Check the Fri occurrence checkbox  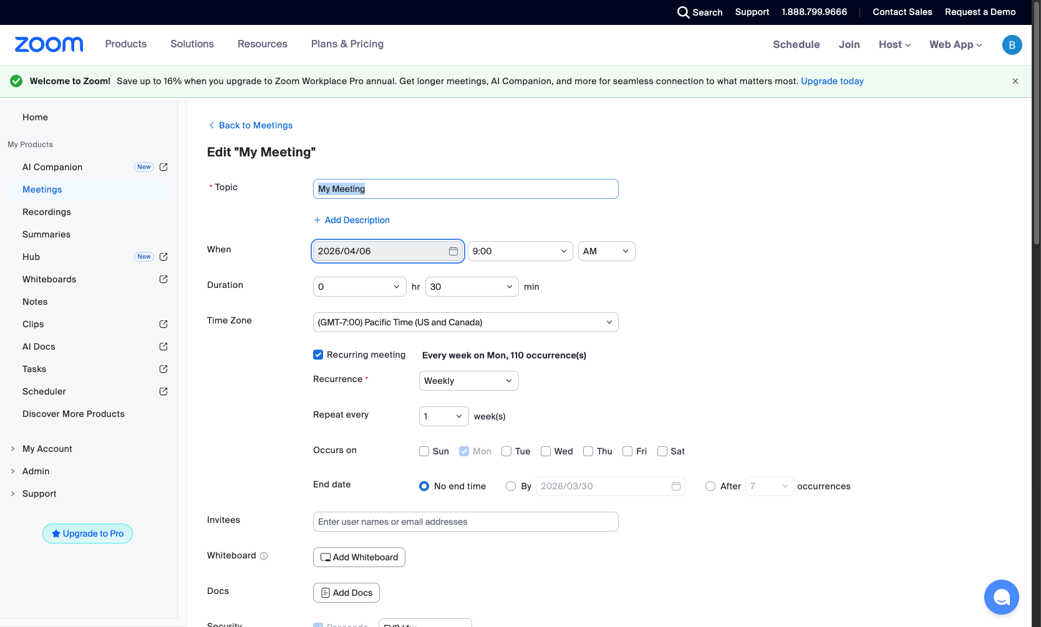[627, 451]
